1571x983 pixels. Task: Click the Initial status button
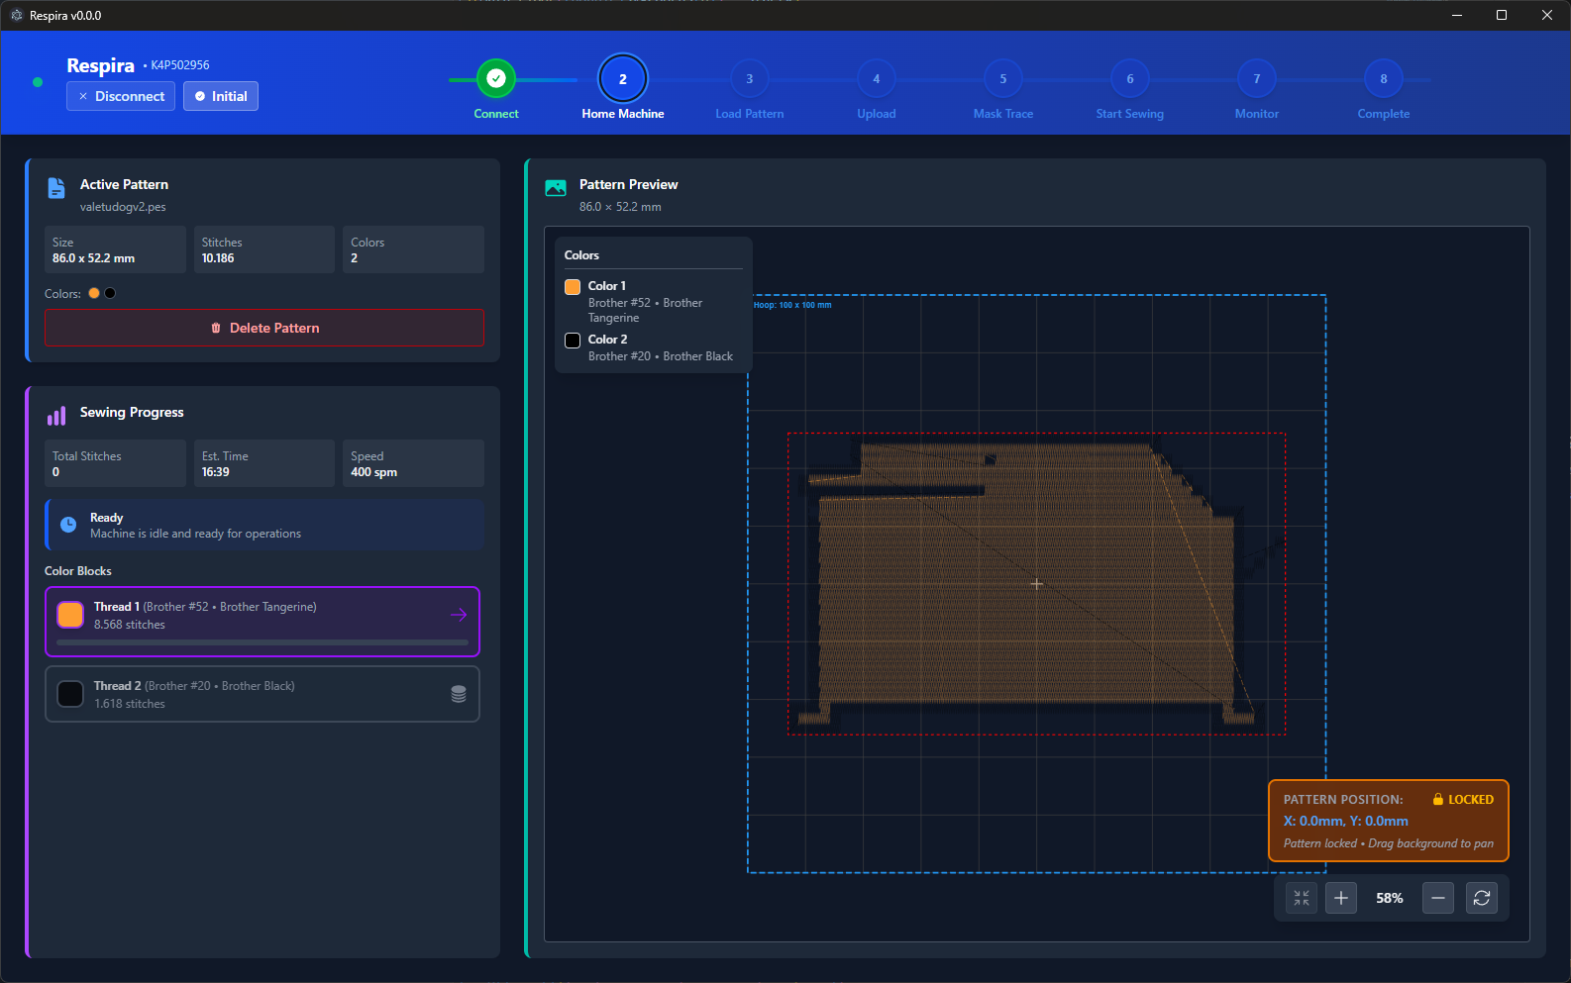[x=221, y=96]
